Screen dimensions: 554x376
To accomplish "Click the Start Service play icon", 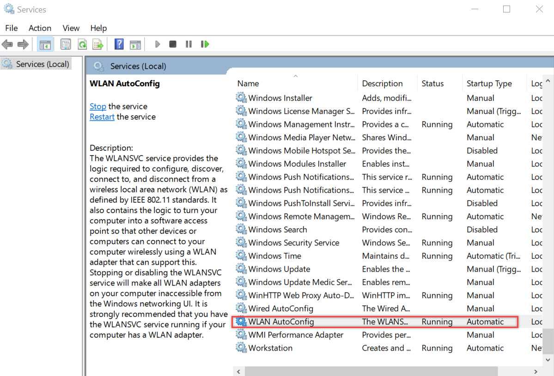I will (158, 44).
